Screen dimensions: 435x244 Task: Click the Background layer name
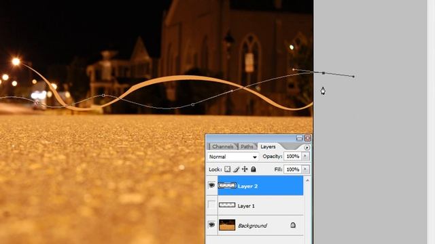coord(252,226)
